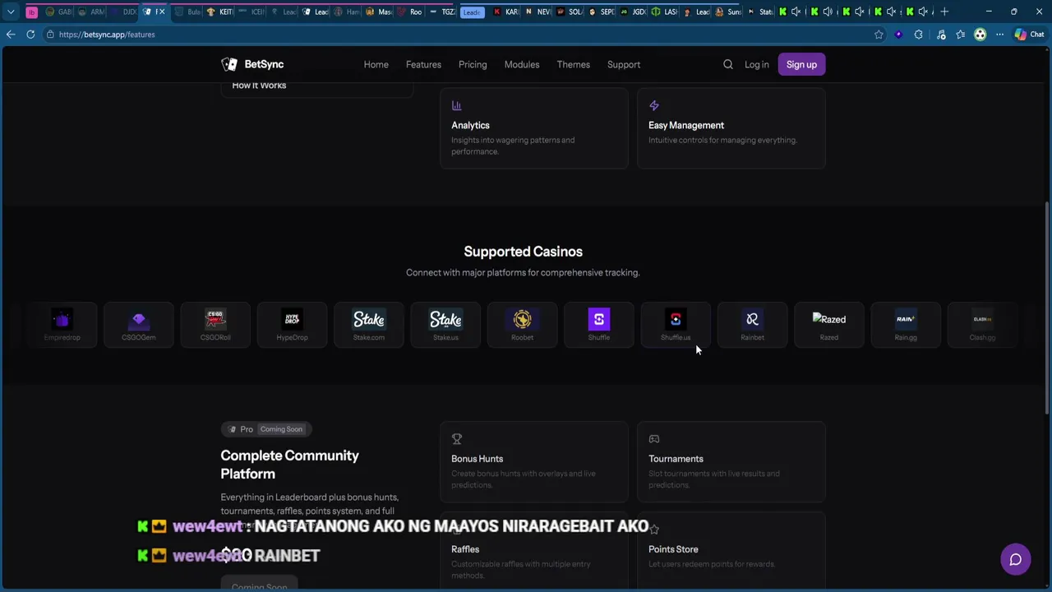Viewport: 1052px width, 592px height.
Task: Click the Bonus Hunts card heading
Action: (x=477, y=459)
